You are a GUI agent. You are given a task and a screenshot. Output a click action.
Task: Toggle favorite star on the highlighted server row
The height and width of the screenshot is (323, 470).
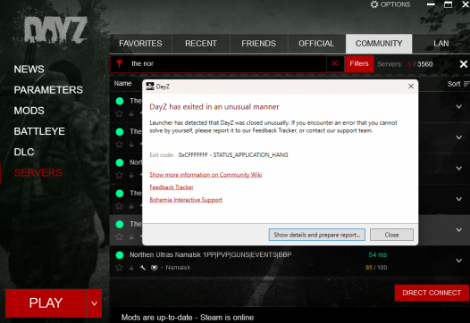click(x=119, y=236)
